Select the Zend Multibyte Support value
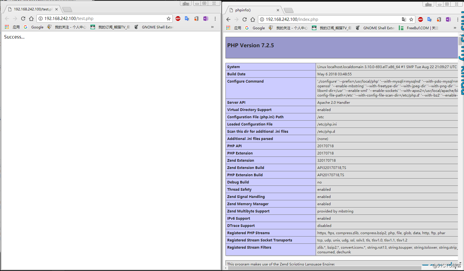 coord(335,211)
